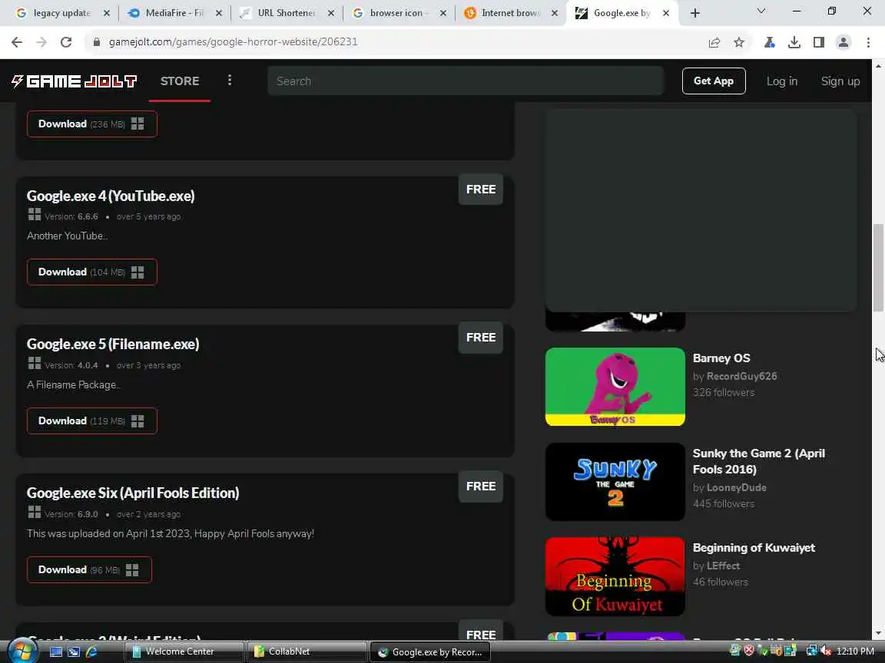Image resolution: width=885 pixels, height=663 pixels.
Task: Open Sunky the Game 2 title link
Action: point(759,461)
